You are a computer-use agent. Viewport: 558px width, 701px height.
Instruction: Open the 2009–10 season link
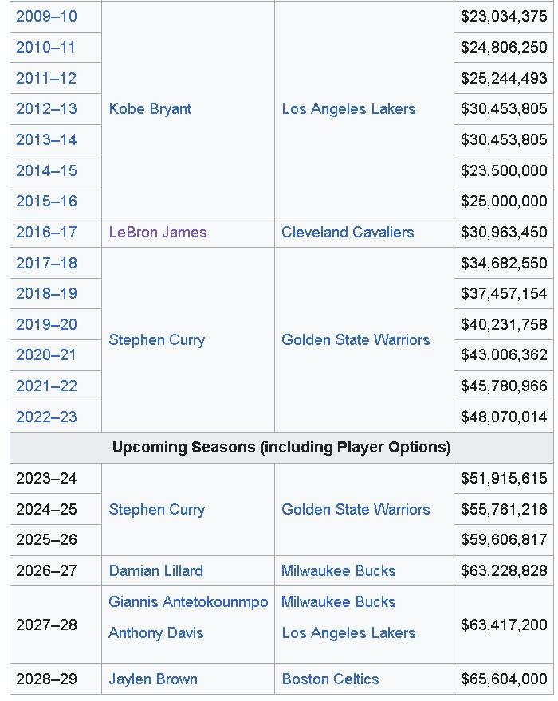[x=46, y=16]
